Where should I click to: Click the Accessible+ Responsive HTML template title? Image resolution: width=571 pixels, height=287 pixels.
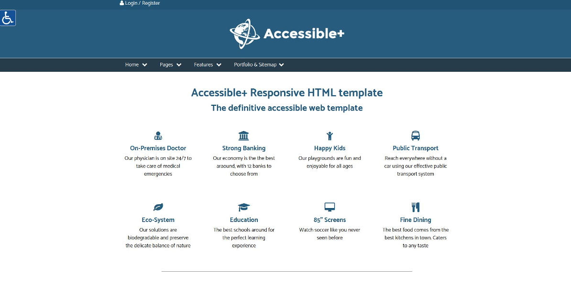[287, 93]
